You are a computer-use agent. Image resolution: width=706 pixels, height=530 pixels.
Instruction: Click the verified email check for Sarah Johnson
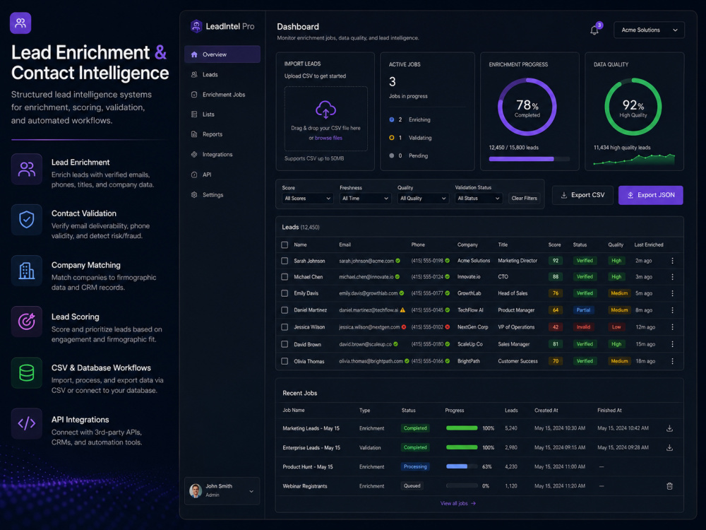pyautogui.click(x=398, y=261)
